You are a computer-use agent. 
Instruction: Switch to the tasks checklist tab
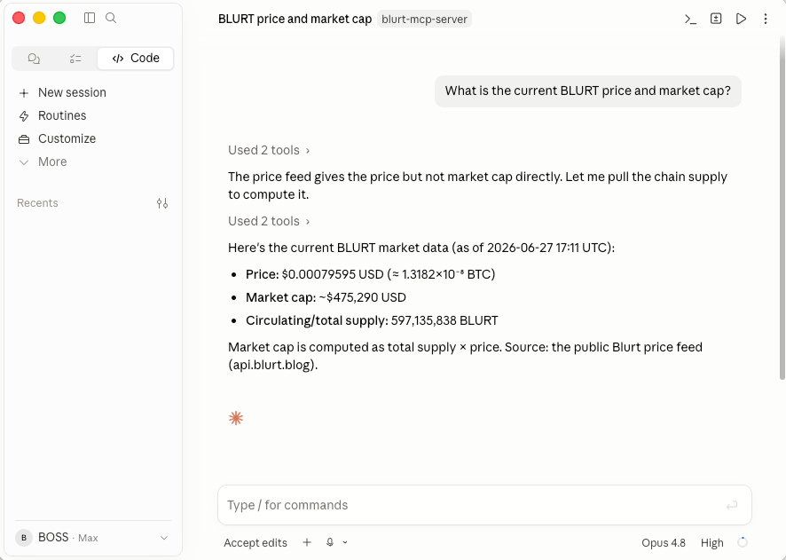[x=75, y=59]
